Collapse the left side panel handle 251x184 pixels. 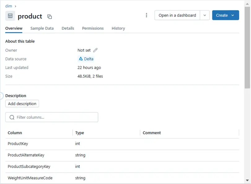(1, 96)
